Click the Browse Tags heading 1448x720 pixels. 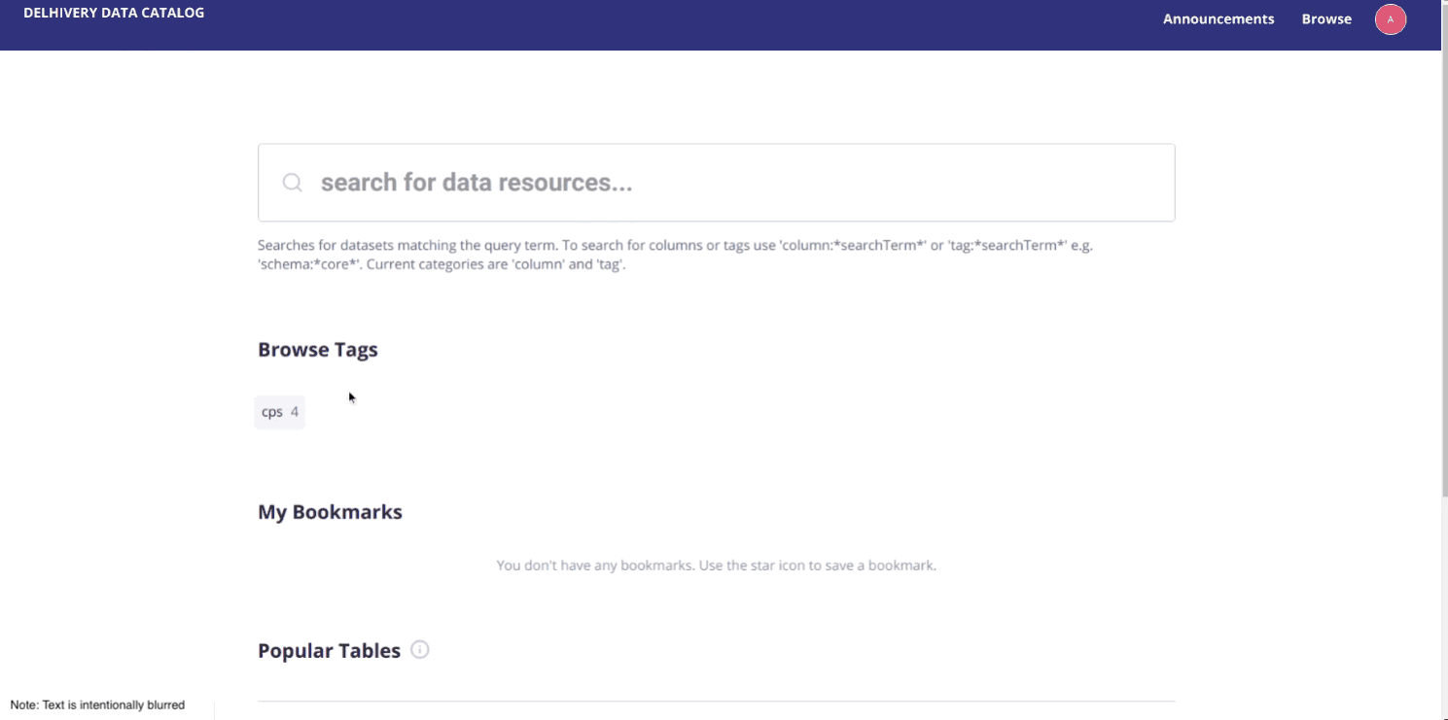318,350
